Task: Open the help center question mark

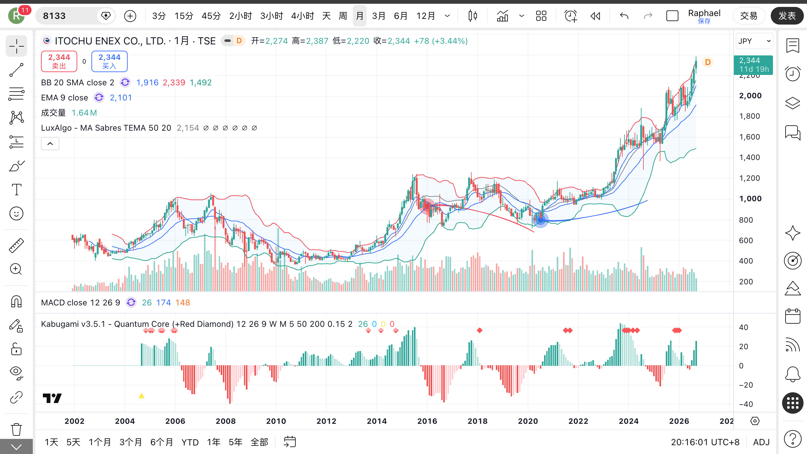Action: coord(792,439)
